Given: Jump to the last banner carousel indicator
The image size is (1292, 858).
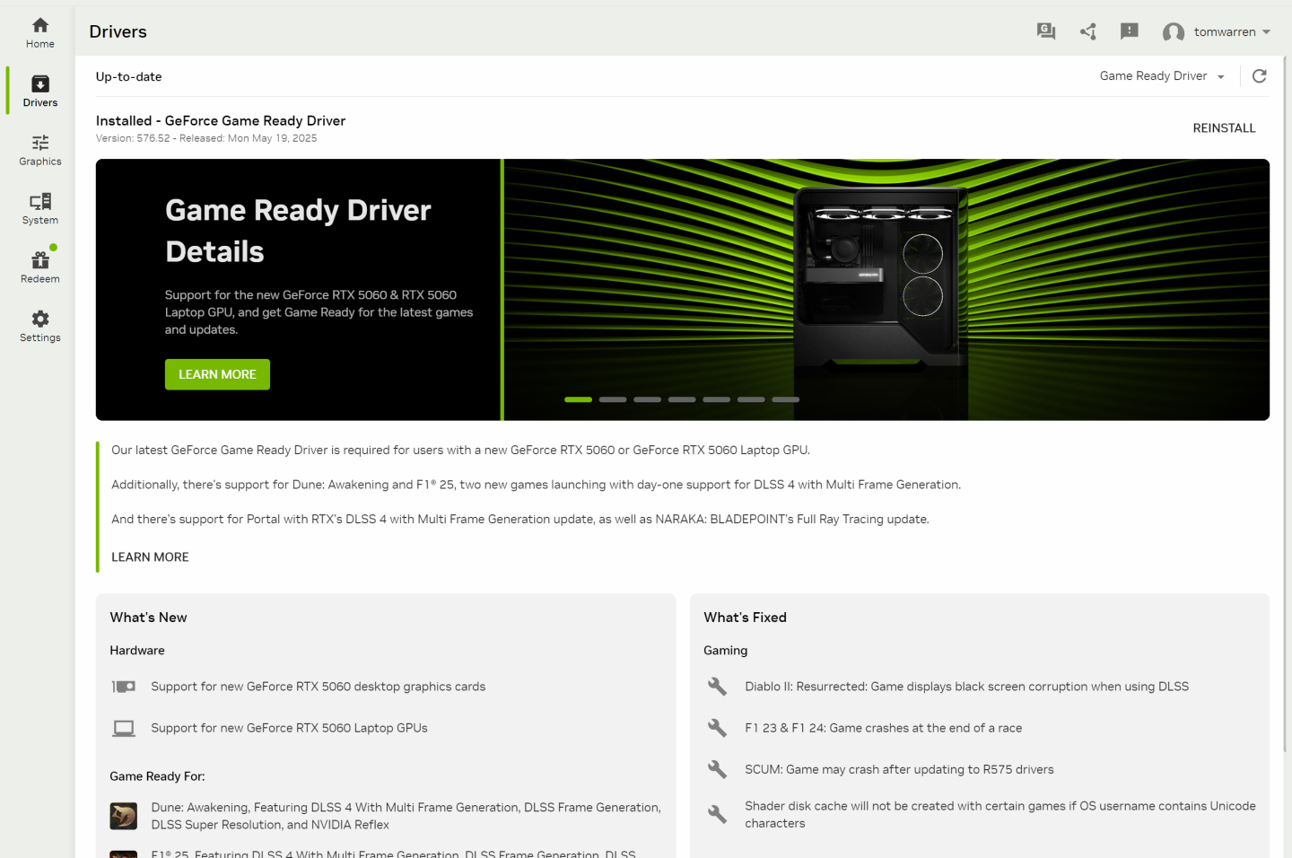Looking at the screenshot, I should (x=785, y=399).
